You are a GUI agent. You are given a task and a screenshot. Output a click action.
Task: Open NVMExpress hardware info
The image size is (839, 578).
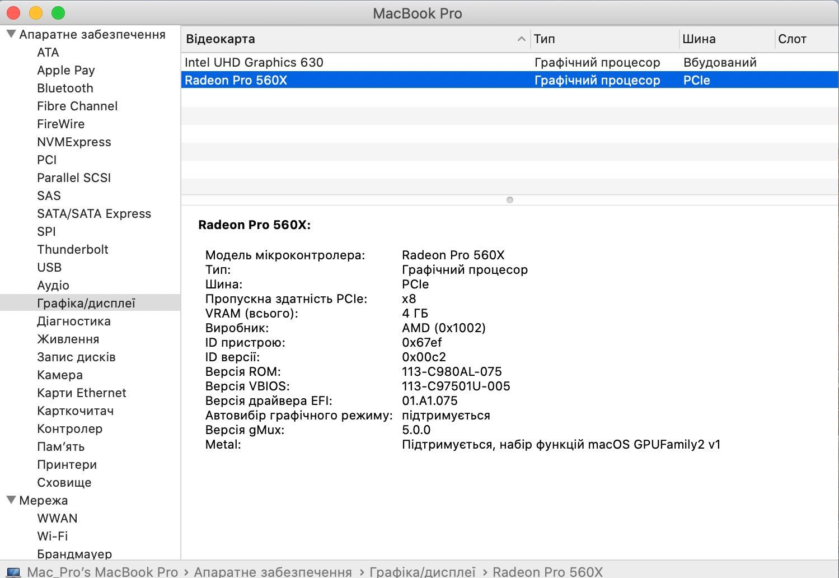pyautogui.click(x=74, y=142)
